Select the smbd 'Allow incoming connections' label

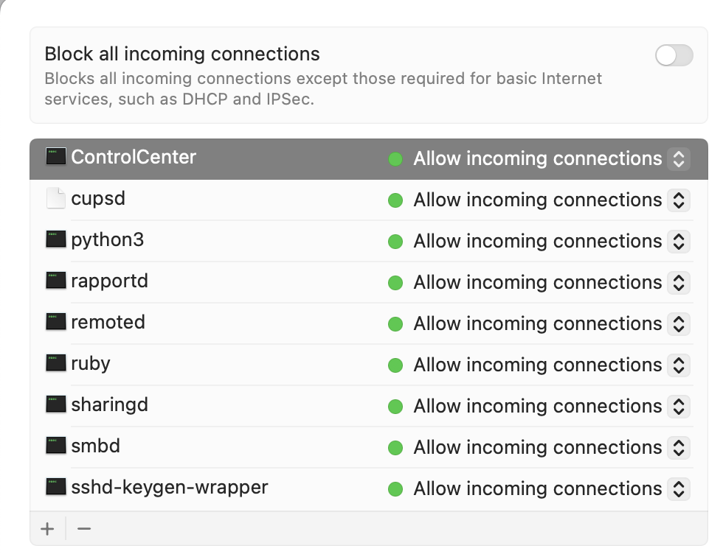pos(537,447)
